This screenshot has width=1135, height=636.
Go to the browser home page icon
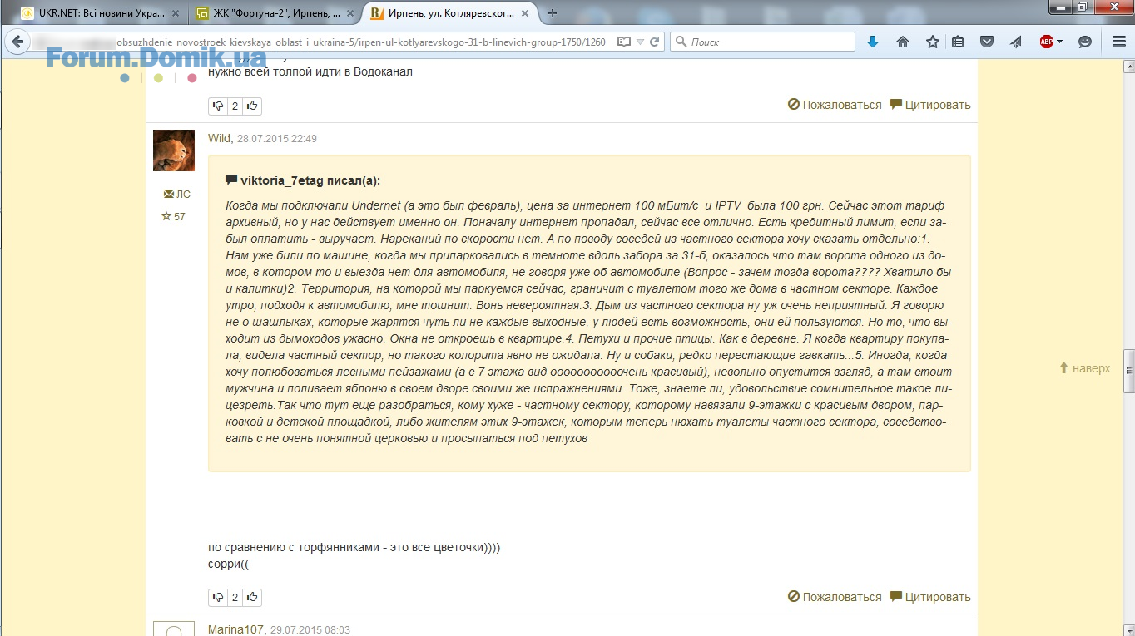[903, 42]
